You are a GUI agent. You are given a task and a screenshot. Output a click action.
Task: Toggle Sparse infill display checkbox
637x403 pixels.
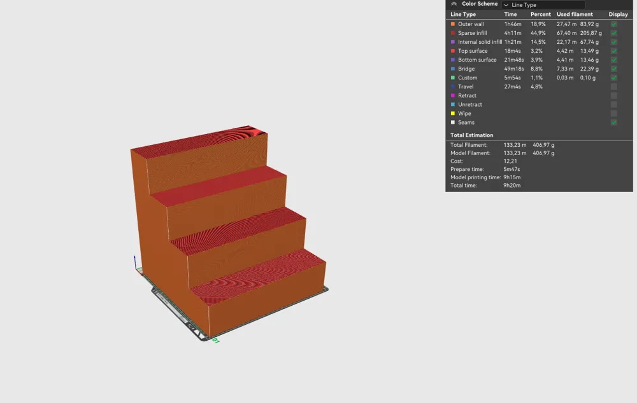point(614,33)
